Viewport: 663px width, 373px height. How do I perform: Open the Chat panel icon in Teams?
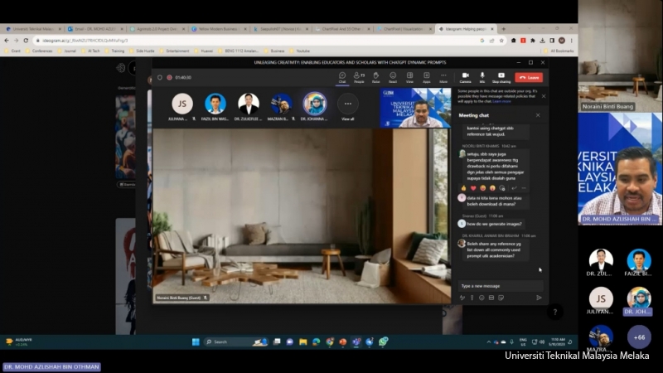342,76
